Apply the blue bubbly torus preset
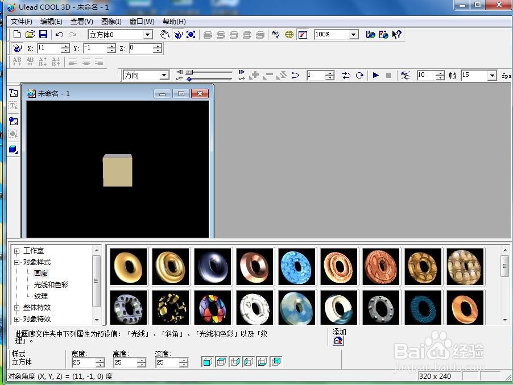 pyautogui.click(x=297, y=267)
